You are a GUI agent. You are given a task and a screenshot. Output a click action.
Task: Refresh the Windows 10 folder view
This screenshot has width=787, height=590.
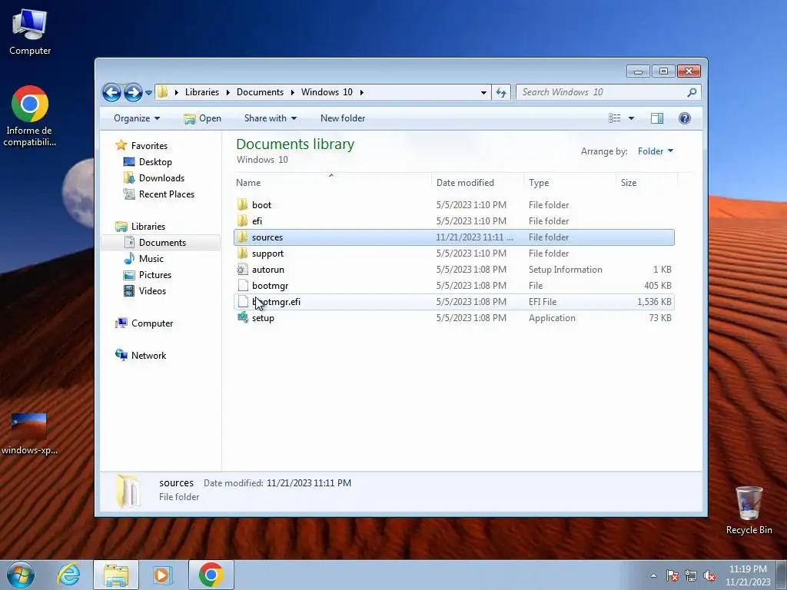point(501,92)
